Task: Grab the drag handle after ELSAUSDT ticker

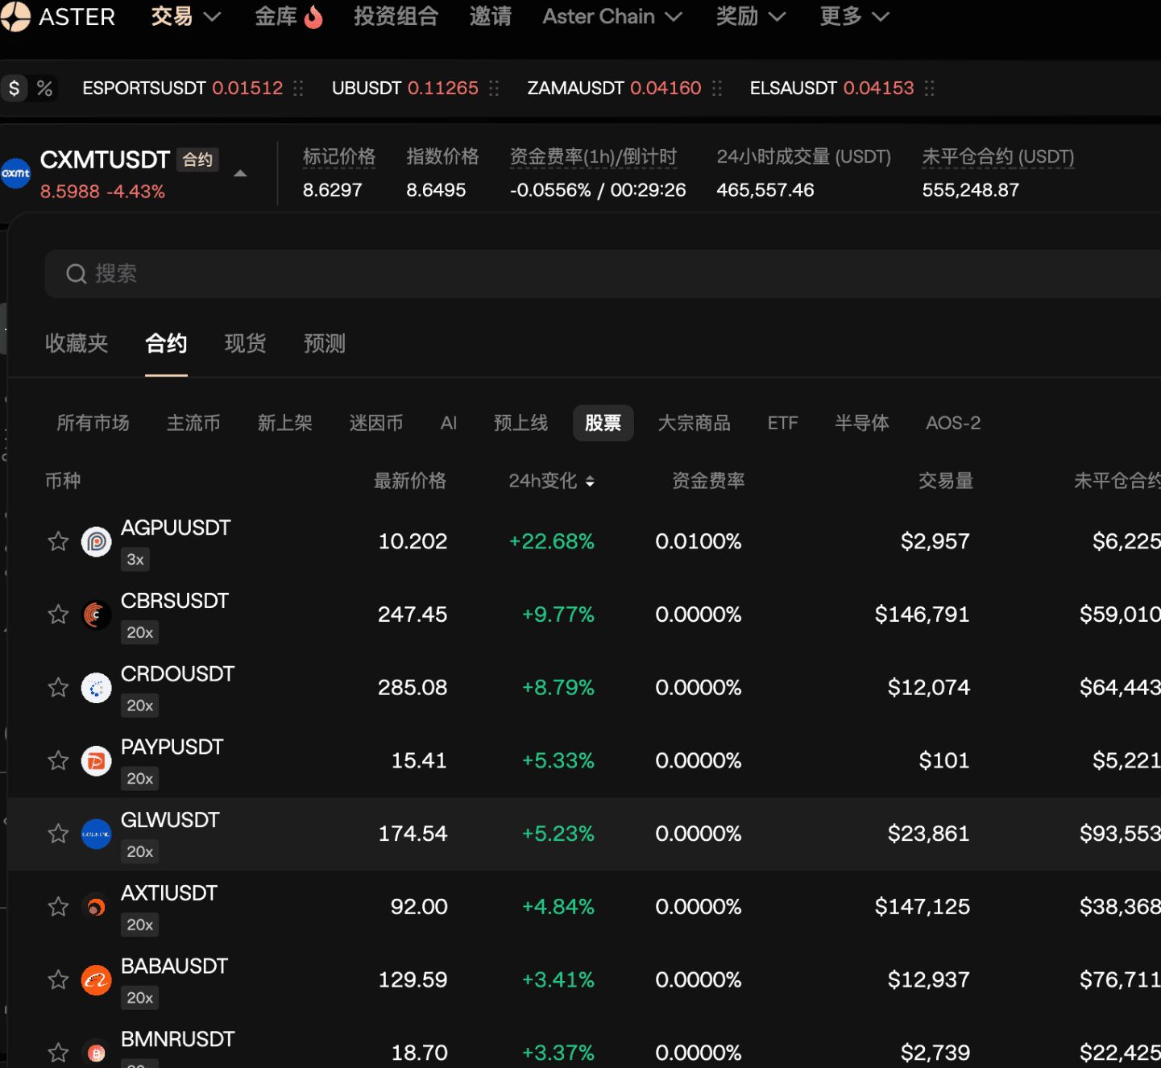Action: click(930, 88)
